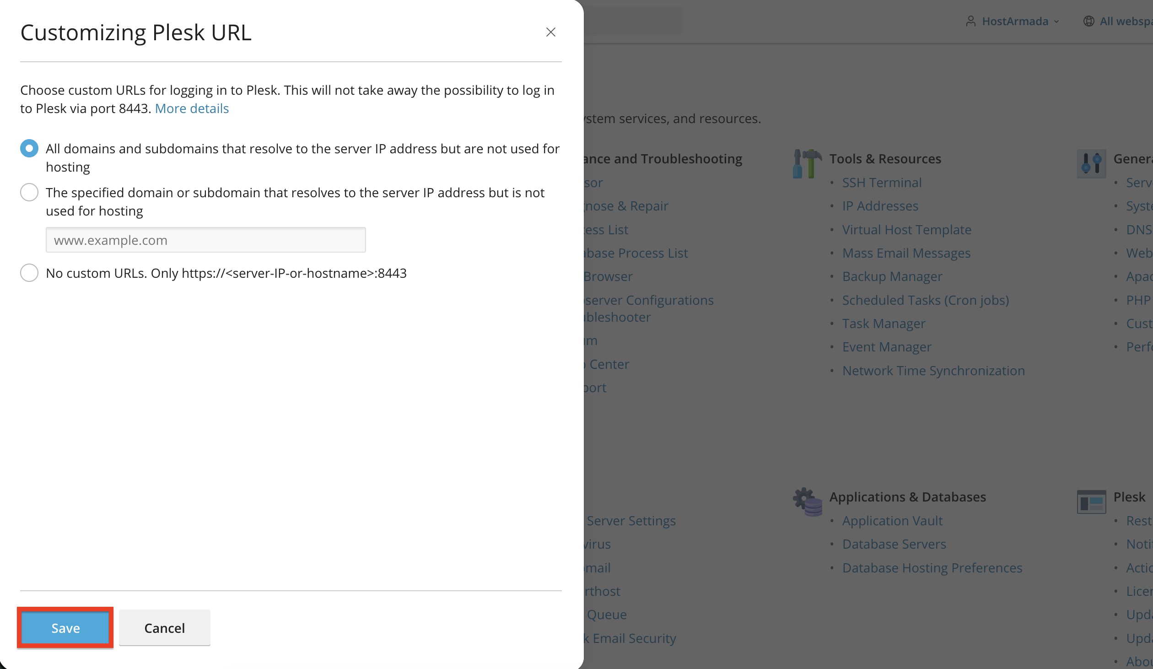Open Virtual Host Template
This screenshot has width=1153, height=669.
tap(907, 230)
